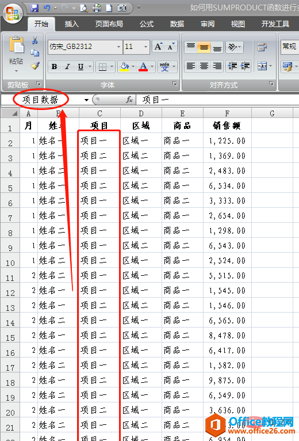Decrease font size with the small A

click(171, 47)
